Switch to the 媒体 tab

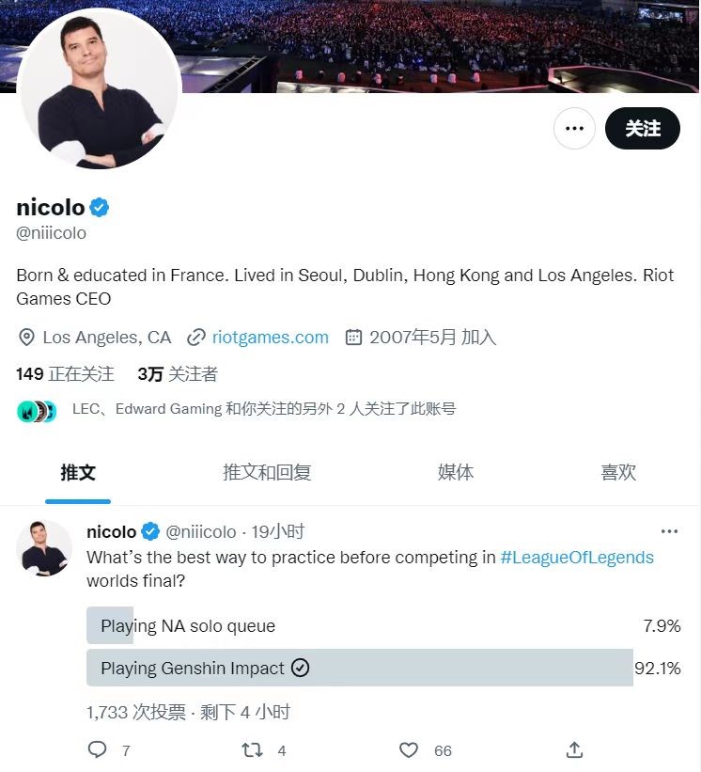[x=456, y=472]
